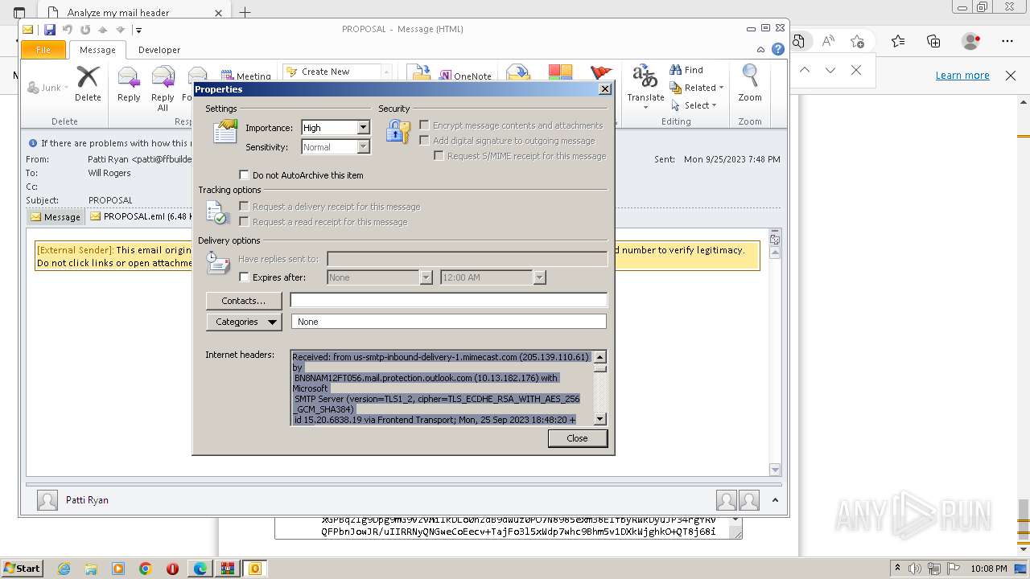Switch to the Message ribbon tab
This screenshot has width=1030, height=579.
point(97,50)
